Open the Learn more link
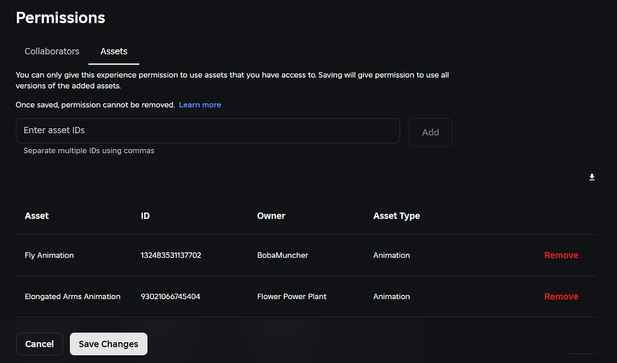The image size is (617, 363). coord(199,104)
